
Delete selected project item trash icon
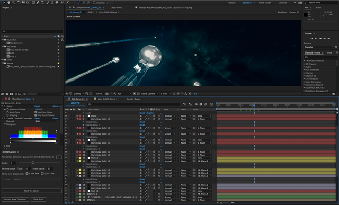(x=24, y=94)
